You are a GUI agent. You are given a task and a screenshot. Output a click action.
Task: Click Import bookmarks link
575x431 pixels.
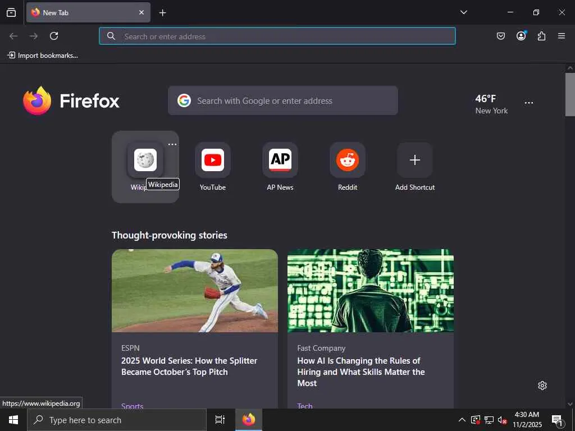pyautogui.click(x=43, y=56)
